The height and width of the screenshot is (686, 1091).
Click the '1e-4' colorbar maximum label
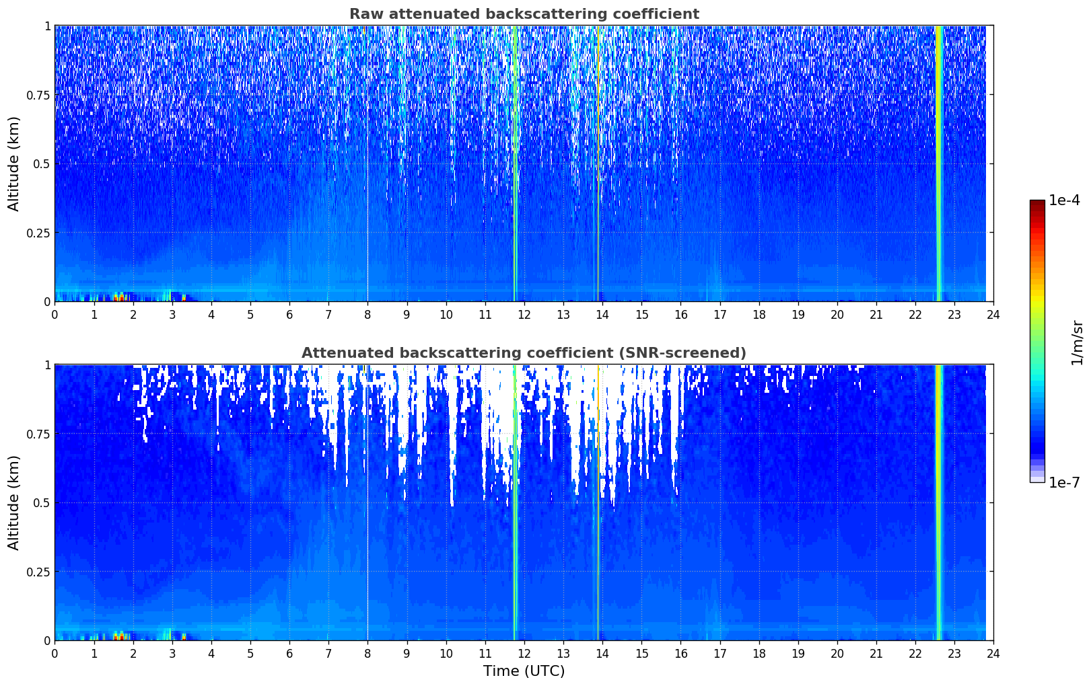(1064, 200)
